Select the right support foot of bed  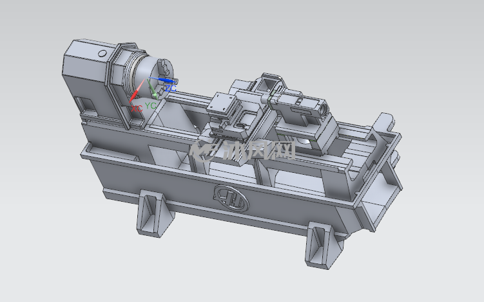(x=323, y=245)
